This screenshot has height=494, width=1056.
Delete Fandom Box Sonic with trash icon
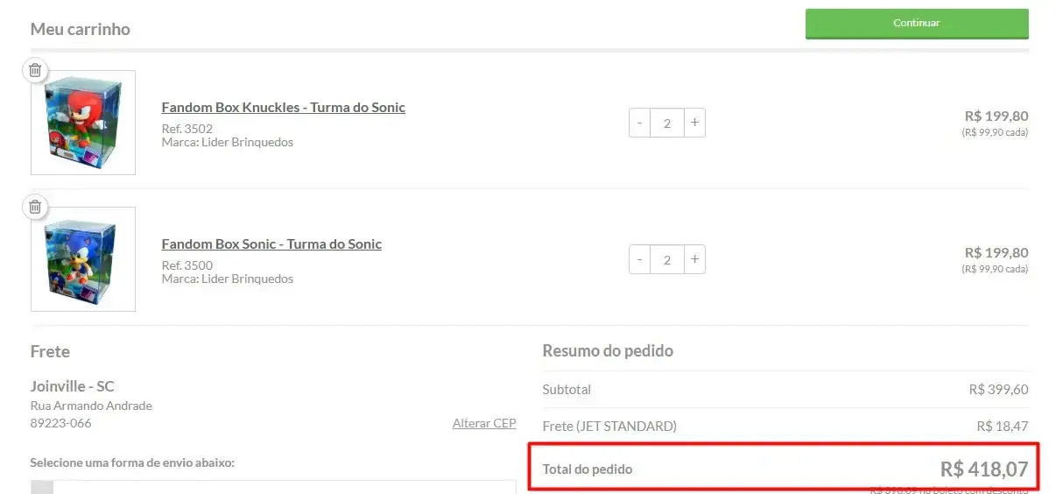[35, 207]
